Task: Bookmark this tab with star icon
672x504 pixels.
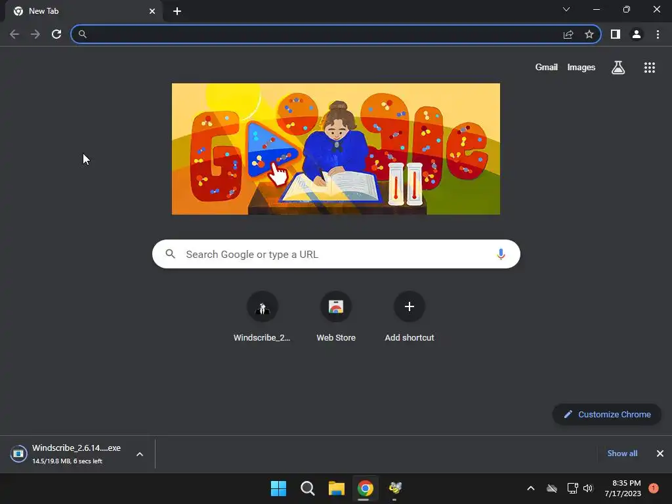Action: [x=589, y=34]
